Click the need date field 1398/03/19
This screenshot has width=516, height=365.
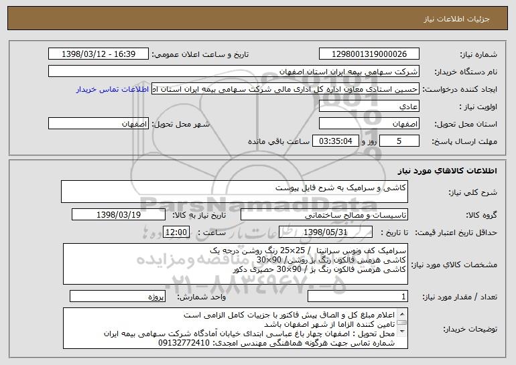click(x=119, y=215)
